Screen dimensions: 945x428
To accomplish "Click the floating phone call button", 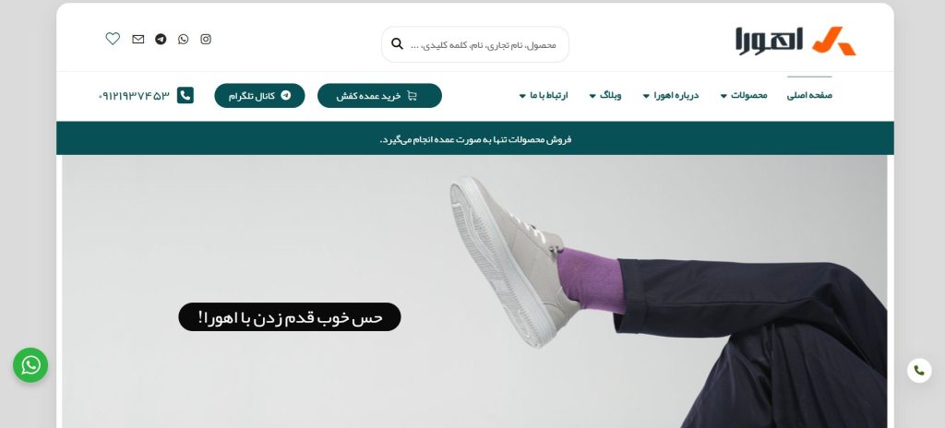I will 919,370.
